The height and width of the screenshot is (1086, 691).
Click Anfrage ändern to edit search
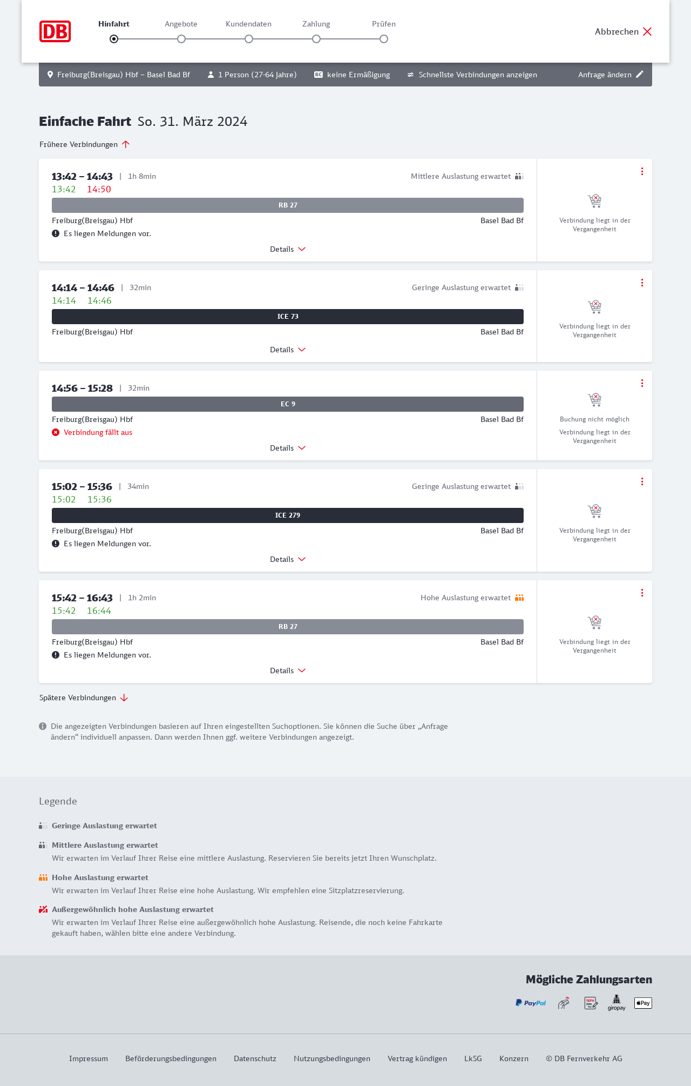coord(611,75)
